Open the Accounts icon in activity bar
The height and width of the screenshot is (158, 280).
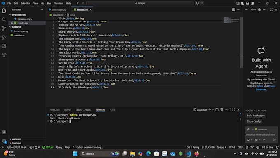coord(4,132)
